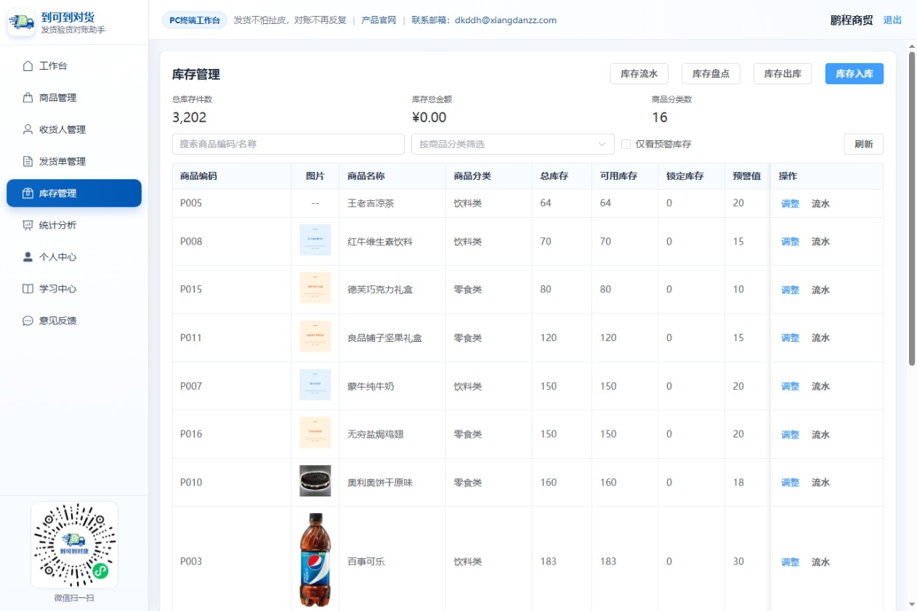The height and width of the screenshot is (611, 917).
Task: Click the 库存盘点 button
Action: 711,74
